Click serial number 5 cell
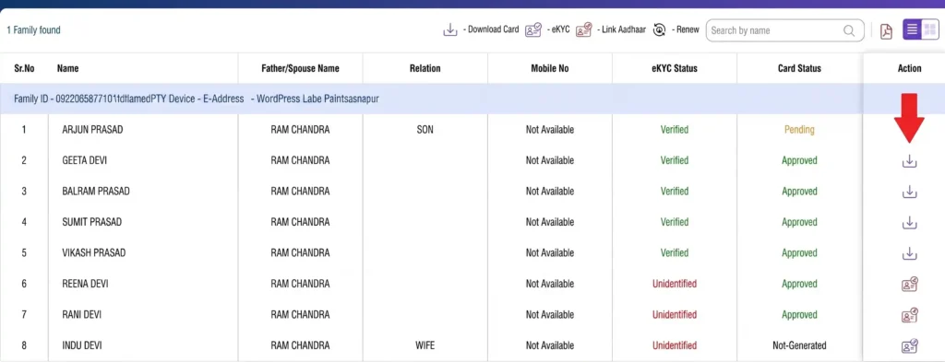Viewport: 945px width, 362px height. [x=24, y=253]
